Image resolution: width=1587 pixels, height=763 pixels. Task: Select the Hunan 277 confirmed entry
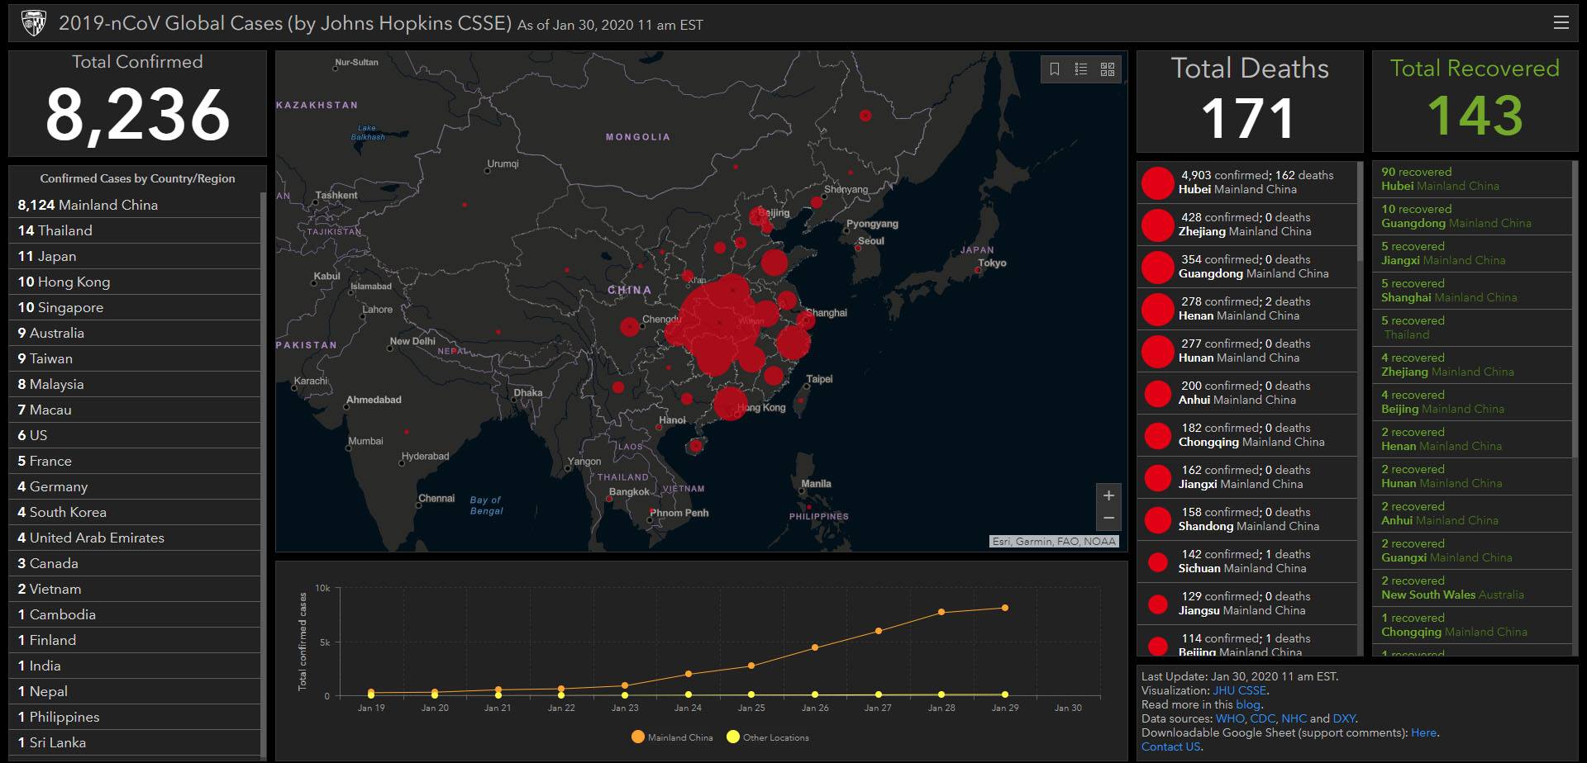pos(1247,351)
